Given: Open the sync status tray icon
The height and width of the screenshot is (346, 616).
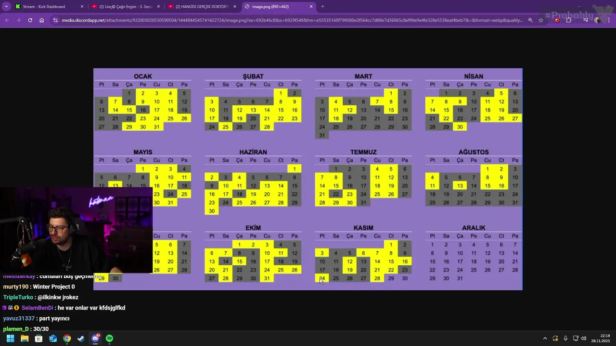Looking at the screenshot, I should pos(555,338).
